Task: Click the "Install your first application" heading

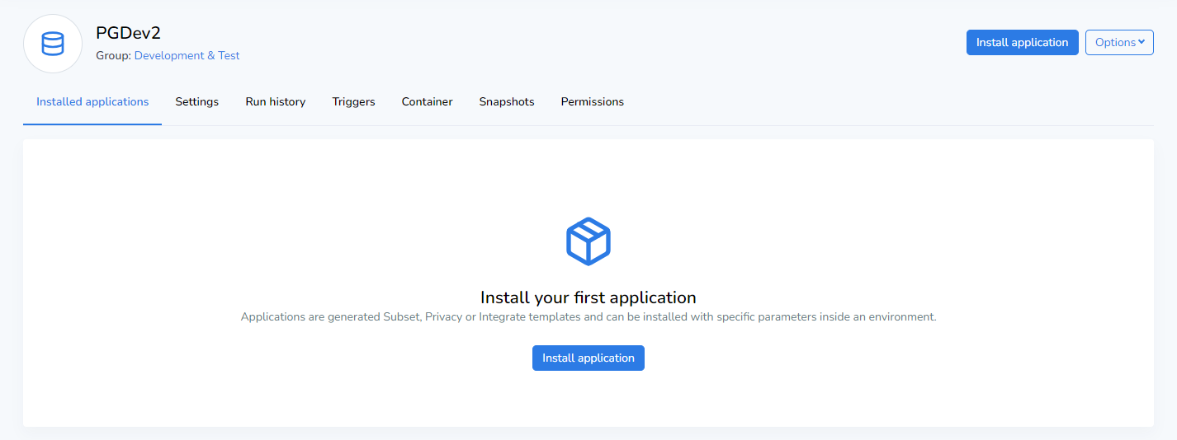Action: pos(588,297)
